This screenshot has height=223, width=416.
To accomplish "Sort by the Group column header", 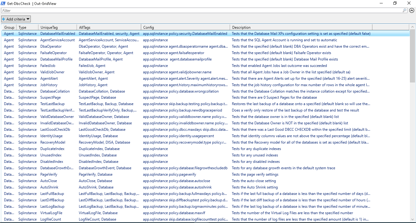I will point(9,27).
